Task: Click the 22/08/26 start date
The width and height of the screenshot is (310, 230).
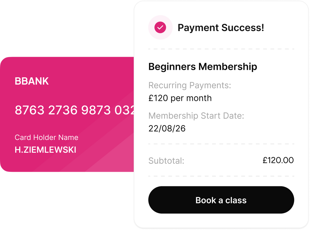Action: pos(167,129)
